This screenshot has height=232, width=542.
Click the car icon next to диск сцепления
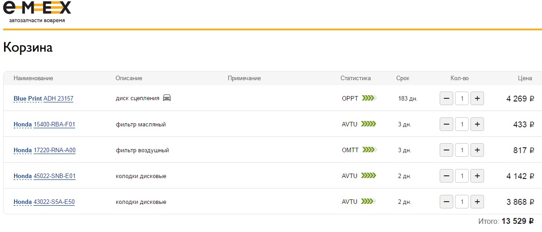click(167, 98)
